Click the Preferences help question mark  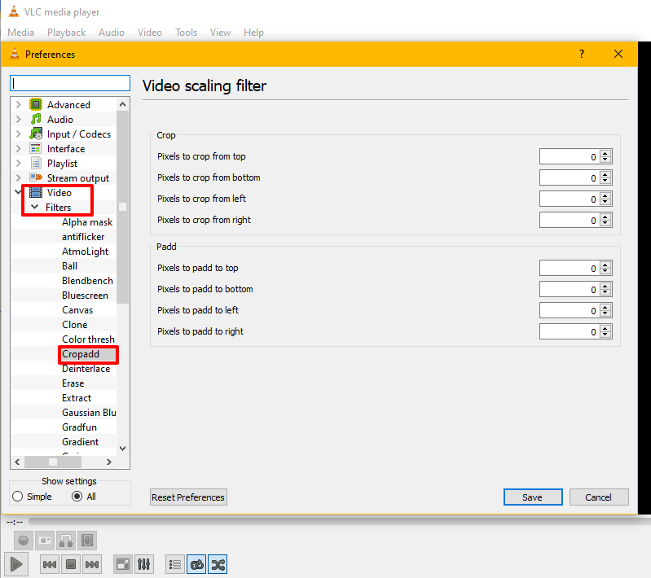(582, 54)
